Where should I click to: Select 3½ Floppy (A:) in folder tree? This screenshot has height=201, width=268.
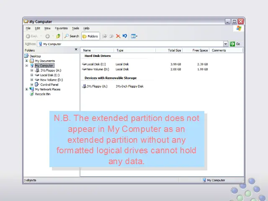click(51, 70)
